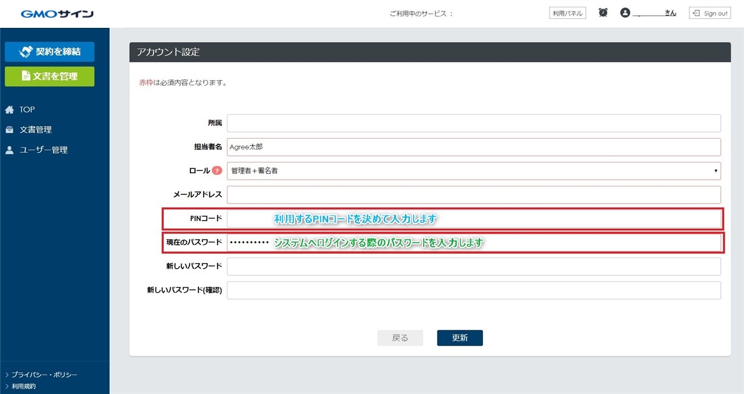Click the 戻る back button
The height and width of the screenshot is (394, 744).
pyautogui.click(x=400, y=338)
